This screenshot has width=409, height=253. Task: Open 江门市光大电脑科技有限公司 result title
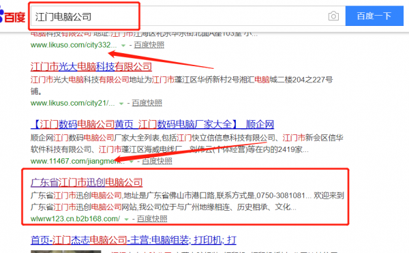[91, 67]
